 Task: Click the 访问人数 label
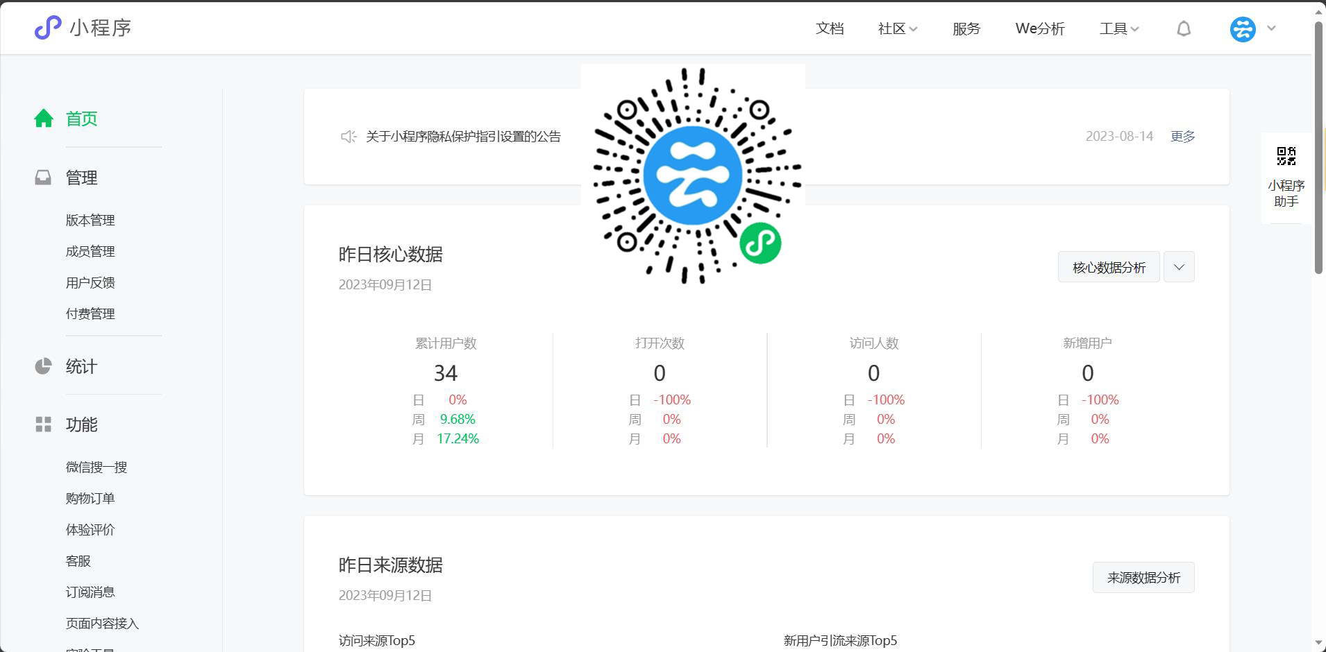coord(874,343)
